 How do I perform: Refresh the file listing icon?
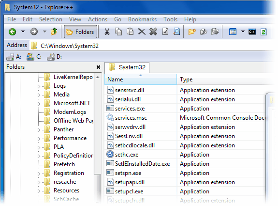(263, 32)
